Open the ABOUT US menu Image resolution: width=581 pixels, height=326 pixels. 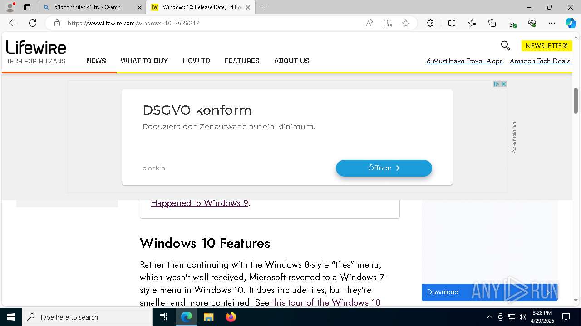pyautogui.click(x=292, y=61)
